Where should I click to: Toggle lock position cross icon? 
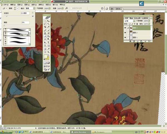click(135, 24)
